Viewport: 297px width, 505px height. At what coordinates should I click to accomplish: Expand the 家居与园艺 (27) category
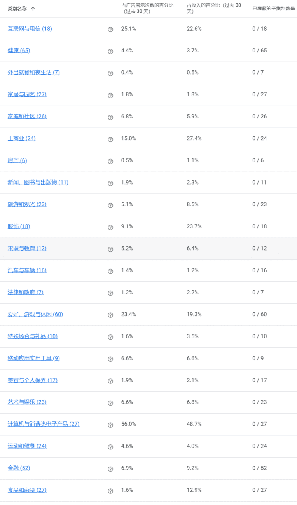[27, 94]
